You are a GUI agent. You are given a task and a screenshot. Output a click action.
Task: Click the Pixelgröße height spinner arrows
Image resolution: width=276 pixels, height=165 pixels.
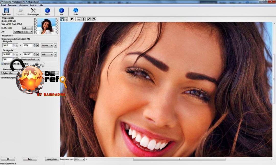[34, 46]
